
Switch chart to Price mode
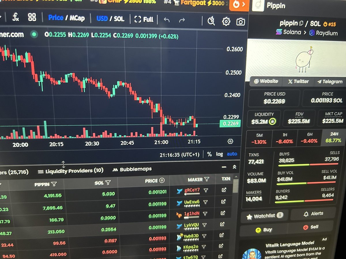(x=56, y=18)
